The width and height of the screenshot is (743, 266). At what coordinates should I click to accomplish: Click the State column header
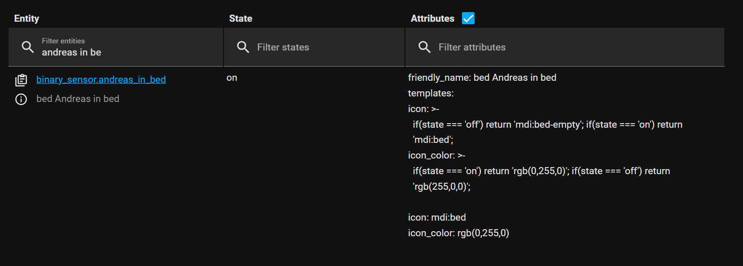[x=241, y=19]
